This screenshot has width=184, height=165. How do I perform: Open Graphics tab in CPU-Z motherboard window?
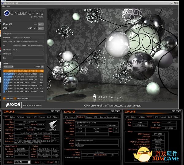point(102,117)
